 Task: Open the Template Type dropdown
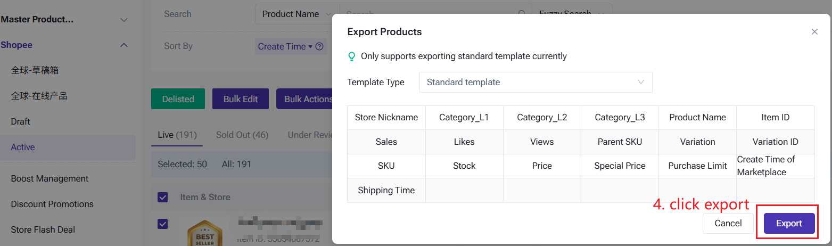(536, 83)
